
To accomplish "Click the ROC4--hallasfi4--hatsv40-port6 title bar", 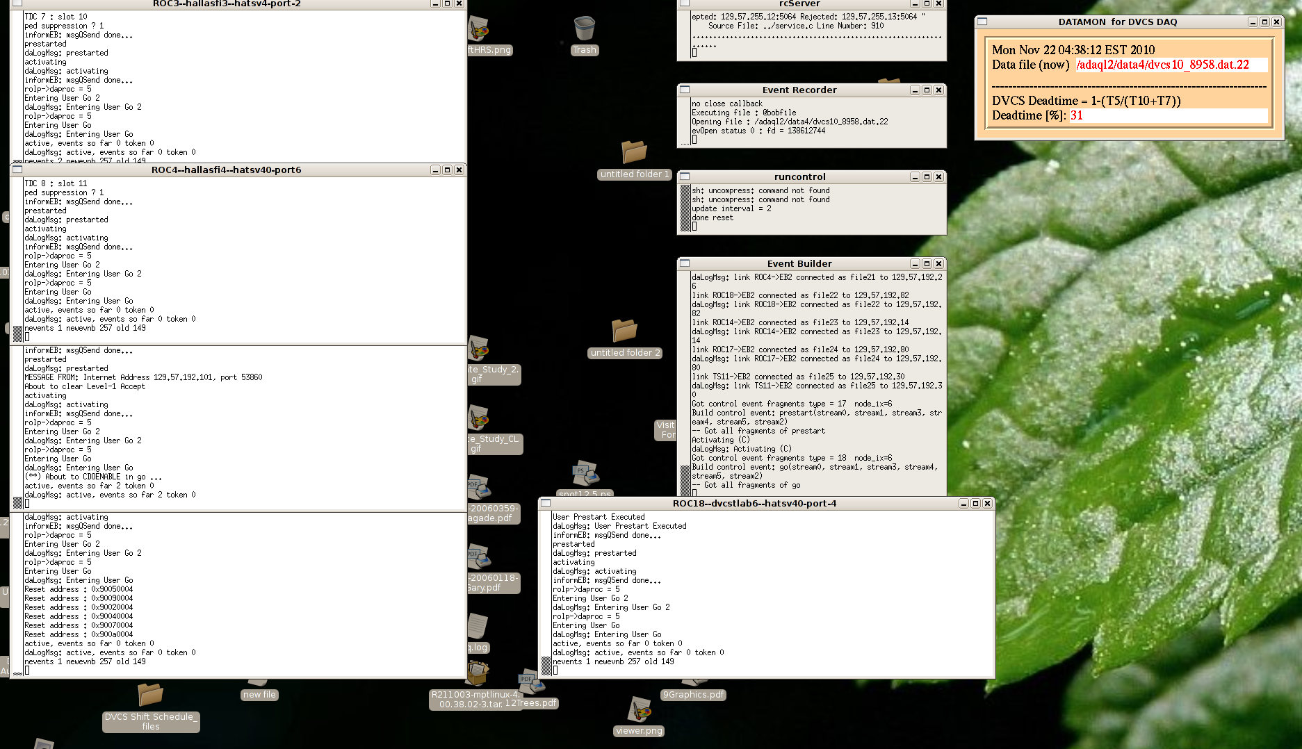I will (226, 170).
